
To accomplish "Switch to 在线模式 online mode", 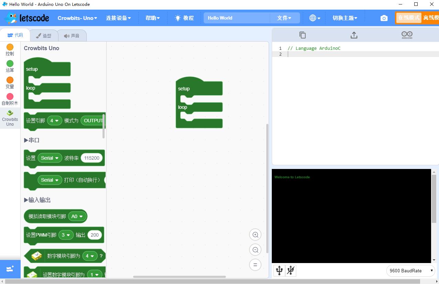I will point(409,18).
